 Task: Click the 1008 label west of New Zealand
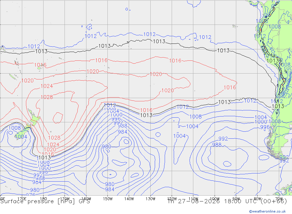pos(15,128)
